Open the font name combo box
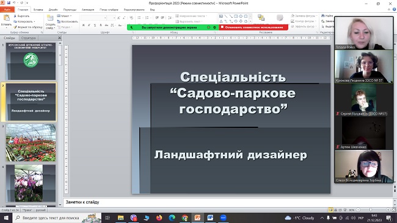The image size is (397, 223). point(93,18)
